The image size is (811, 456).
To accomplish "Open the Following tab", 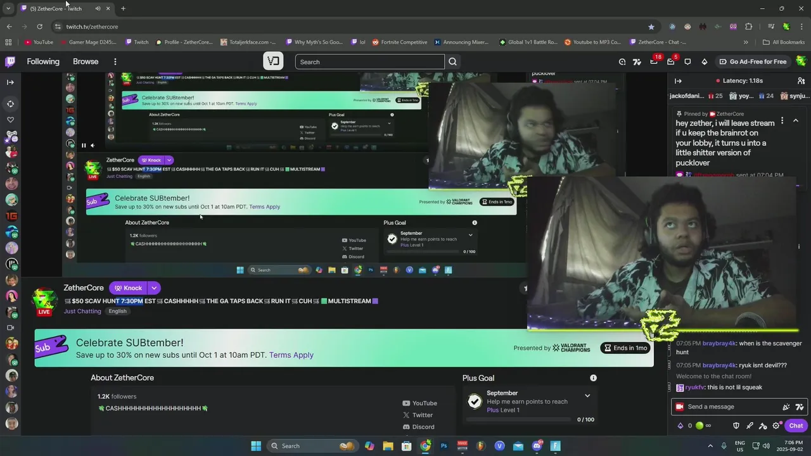I will pos(43,61).
